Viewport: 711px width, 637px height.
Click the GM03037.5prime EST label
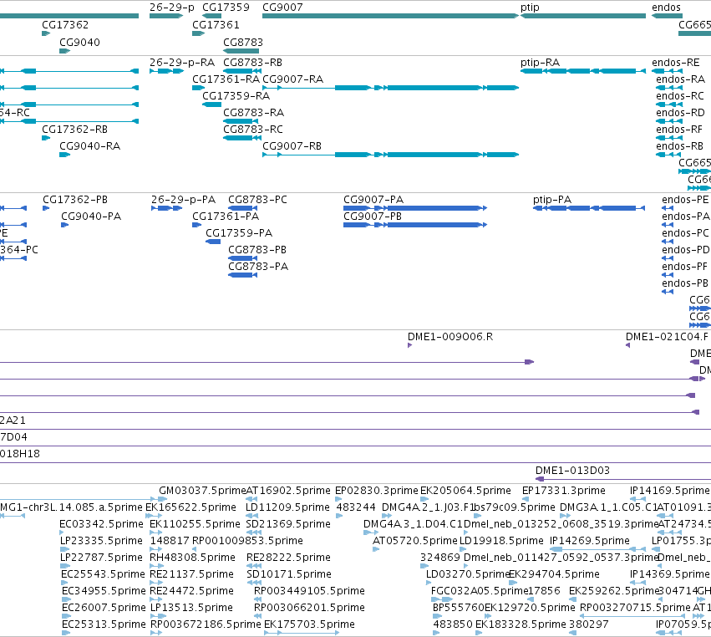[202, 491]
